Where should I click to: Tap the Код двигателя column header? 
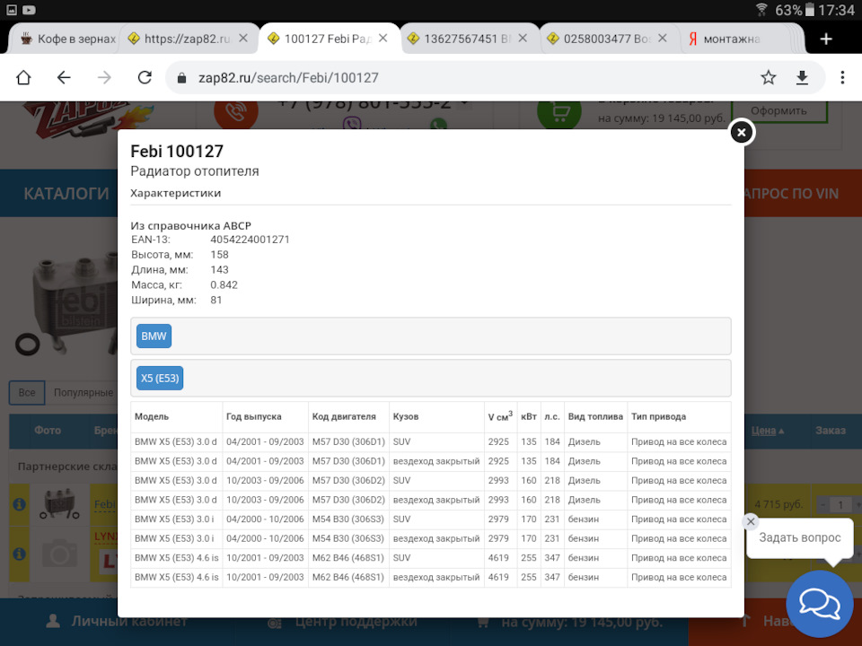[x=344, y=416]
